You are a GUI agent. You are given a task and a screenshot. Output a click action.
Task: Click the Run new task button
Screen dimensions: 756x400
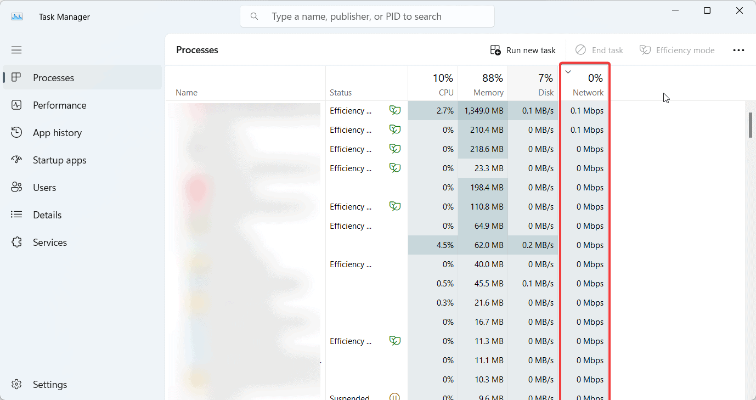tap(523, 50)
